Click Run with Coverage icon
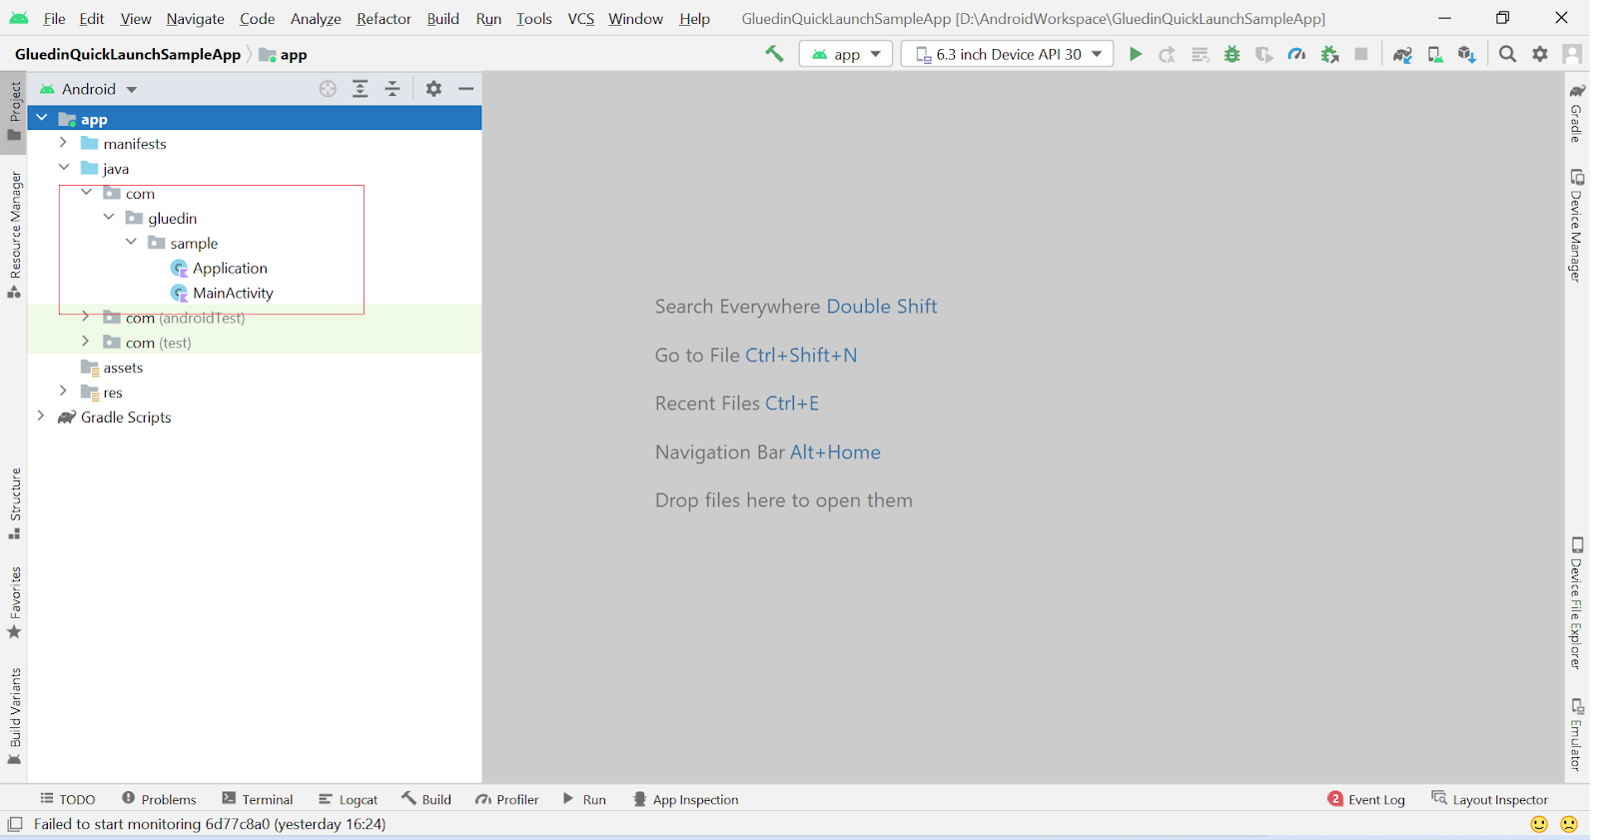 tap(1264, 54)
